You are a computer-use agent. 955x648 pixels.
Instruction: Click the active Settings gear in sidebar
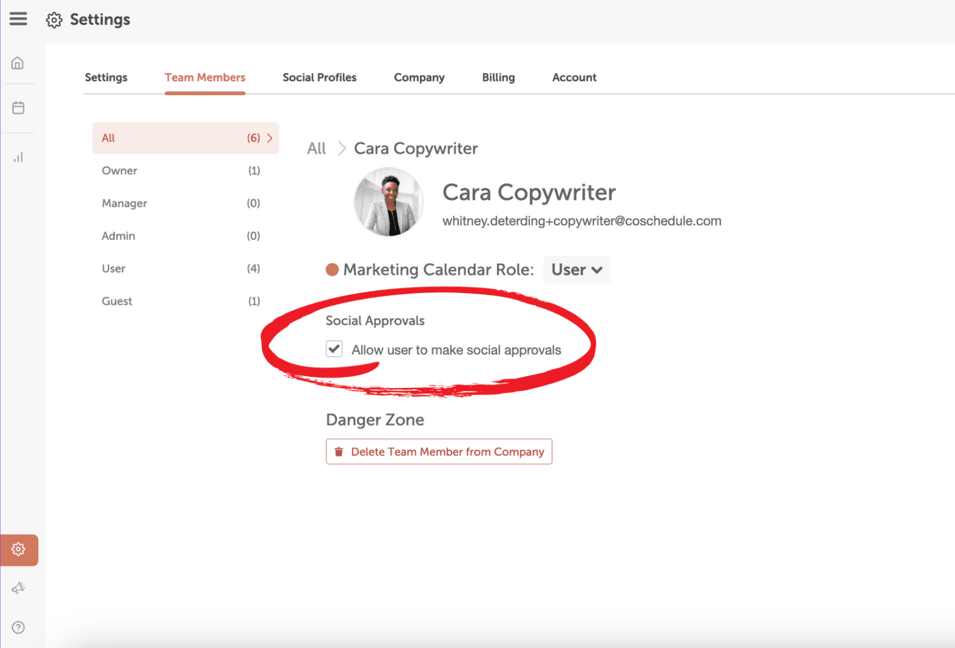pos(19,550)
